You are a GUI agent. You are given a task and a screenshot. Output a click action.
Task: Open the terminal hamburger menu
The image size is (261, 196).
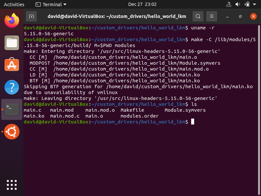pos(211,16)
